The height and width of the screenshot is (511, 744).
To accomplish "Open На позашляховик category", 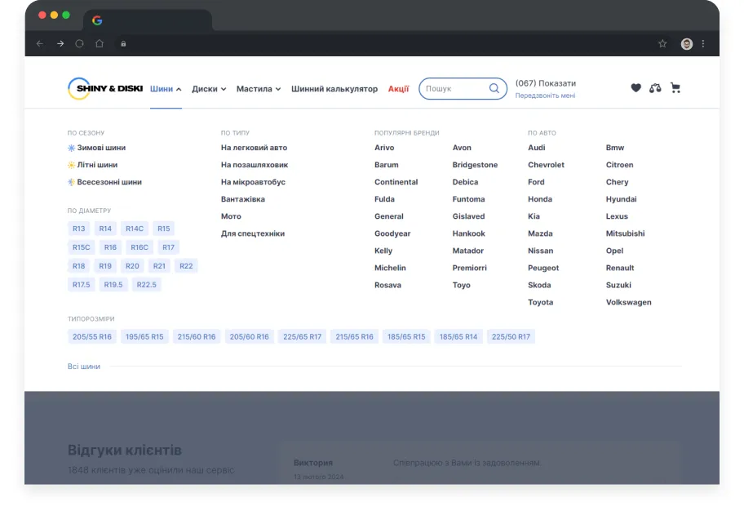I will pyautogui.click(x=255, y=165).
